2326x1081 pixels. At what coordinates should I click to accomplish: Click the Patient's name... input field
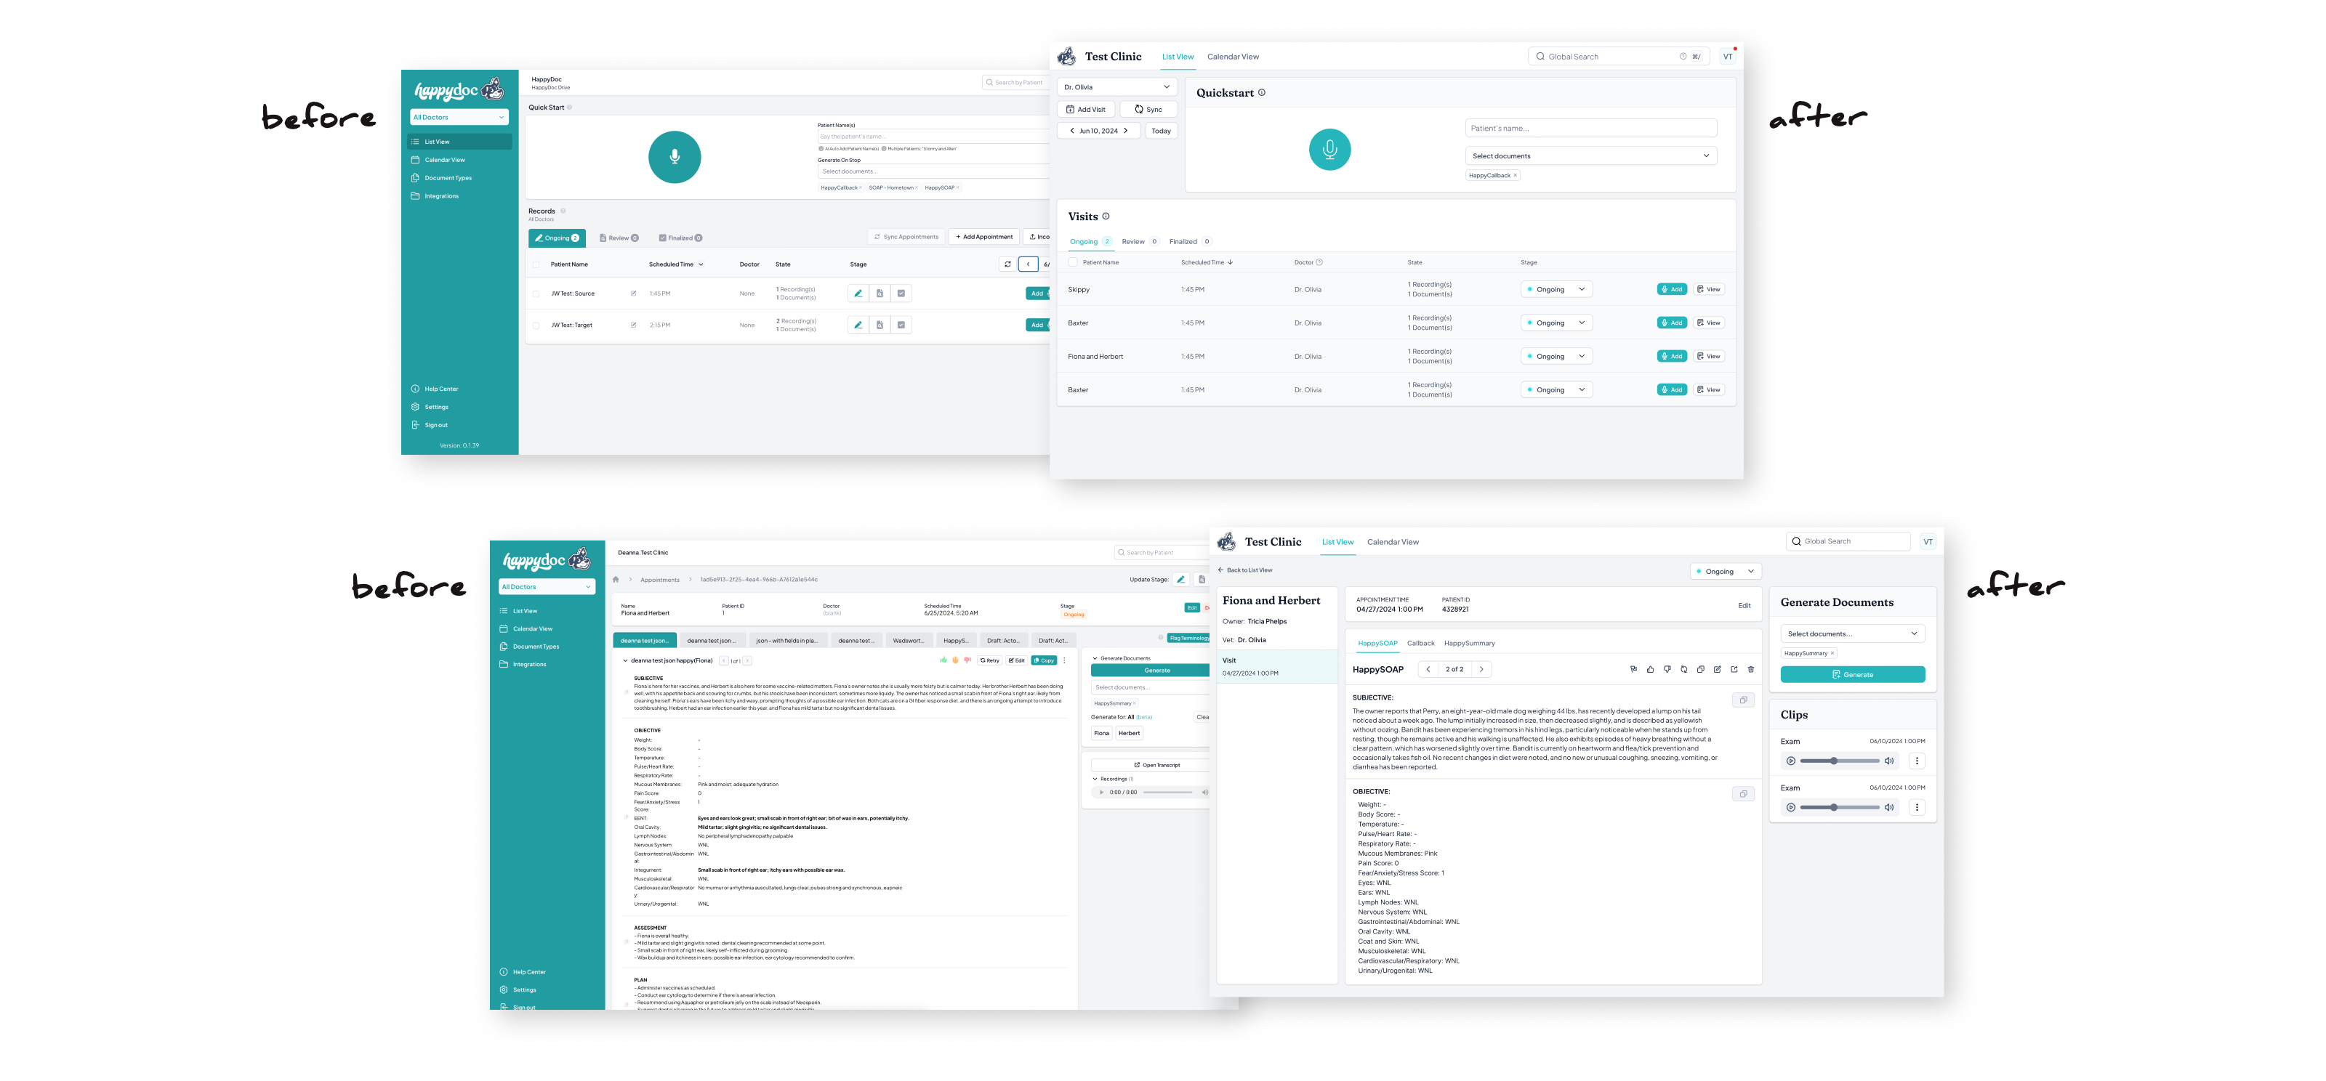(x=1590, y=128)
